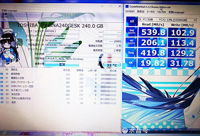Click the power-on count field 3 回
The width and height of the screenshot is (200, 136).
(x=112, y=46)
